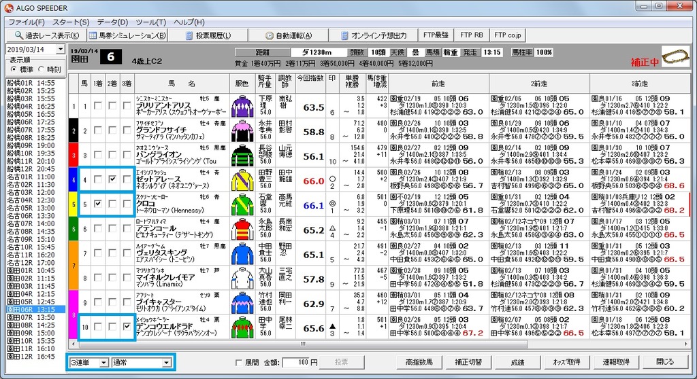Open the date dropdown showing 2019/03/14

click(61, 50)
